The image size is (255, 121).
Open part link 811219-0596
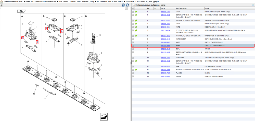pyautogui.click(x=165, y=52)
